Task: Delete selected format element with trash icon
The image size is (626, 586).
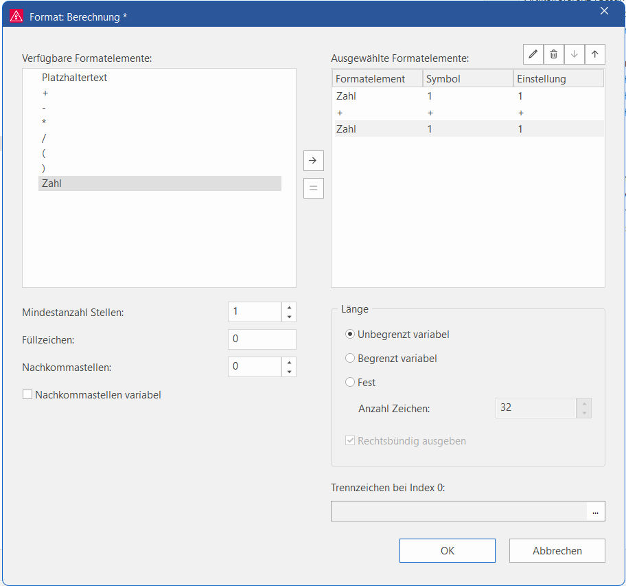Action: 554,54
